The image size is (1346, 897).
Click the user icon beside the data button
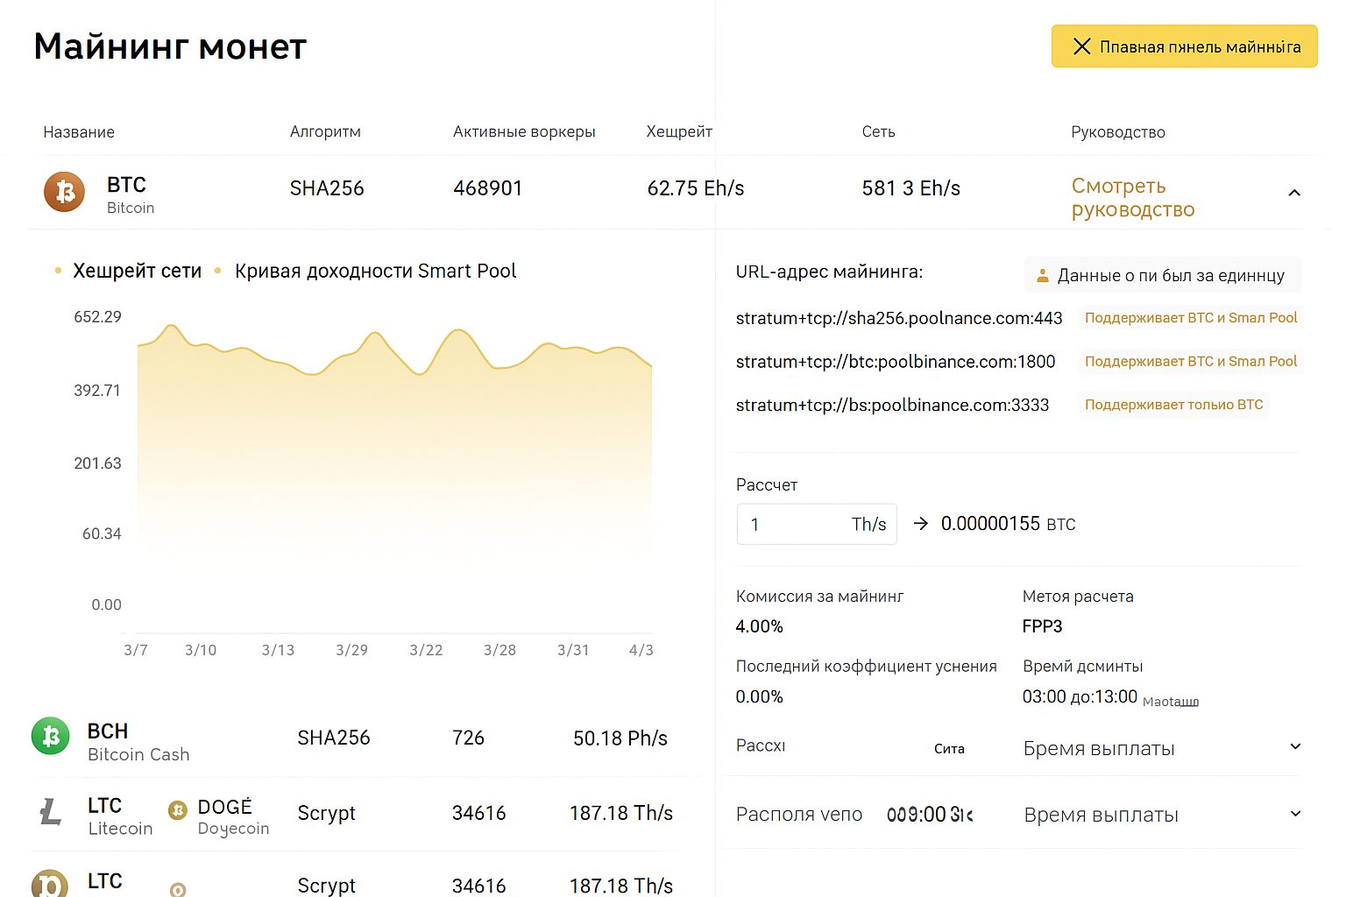(1043, 275)
